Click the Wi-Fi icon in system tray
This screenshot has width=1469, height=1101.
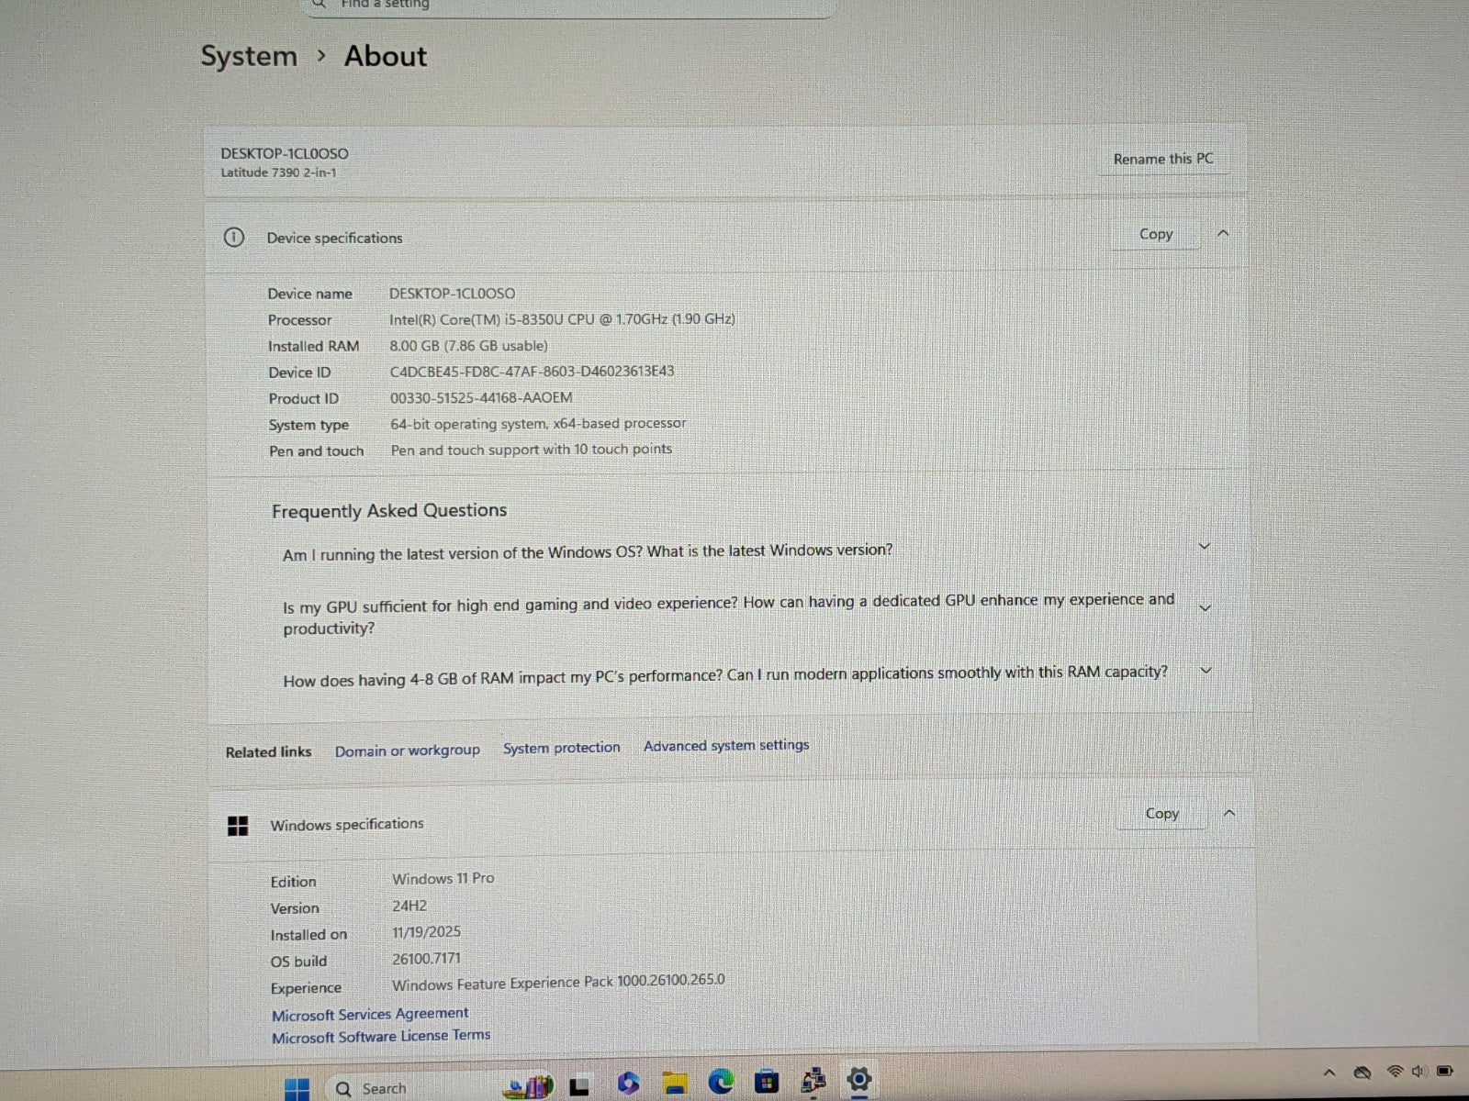click(x=1395, y=1072)
